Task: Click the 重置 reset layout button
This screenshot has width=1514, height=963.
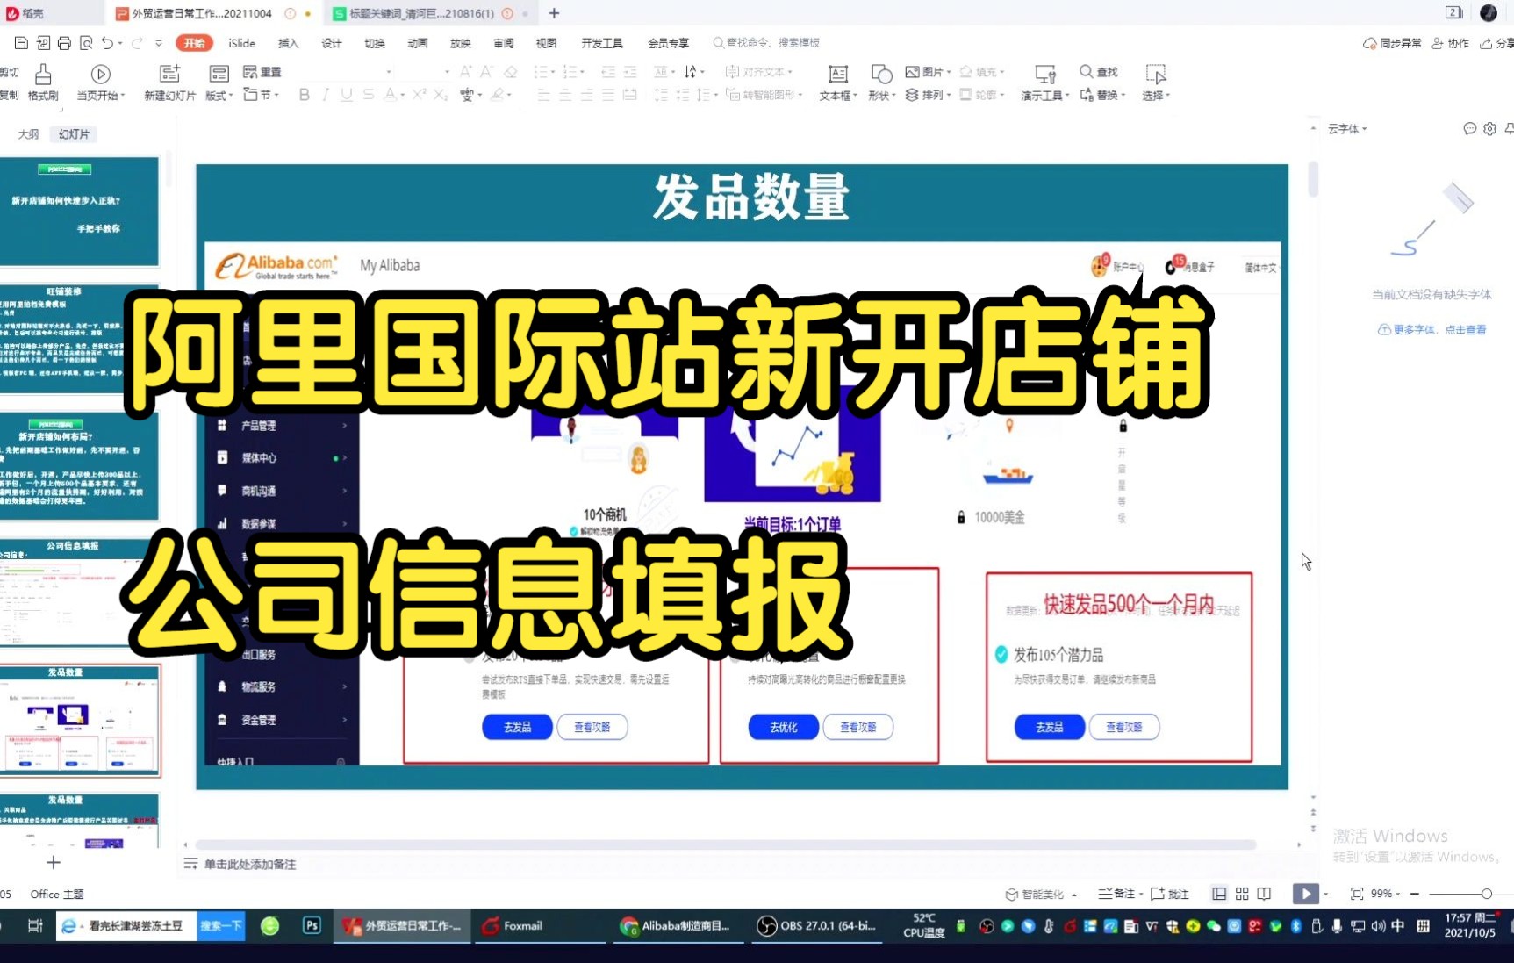Action: tap(262, 72)
